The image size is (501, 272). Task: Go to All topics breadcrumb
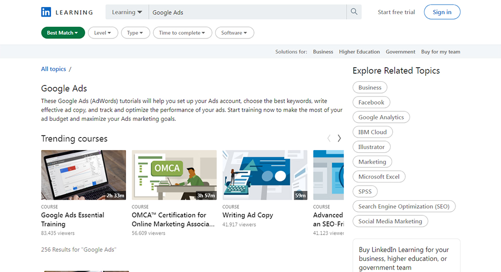(53, 69)
